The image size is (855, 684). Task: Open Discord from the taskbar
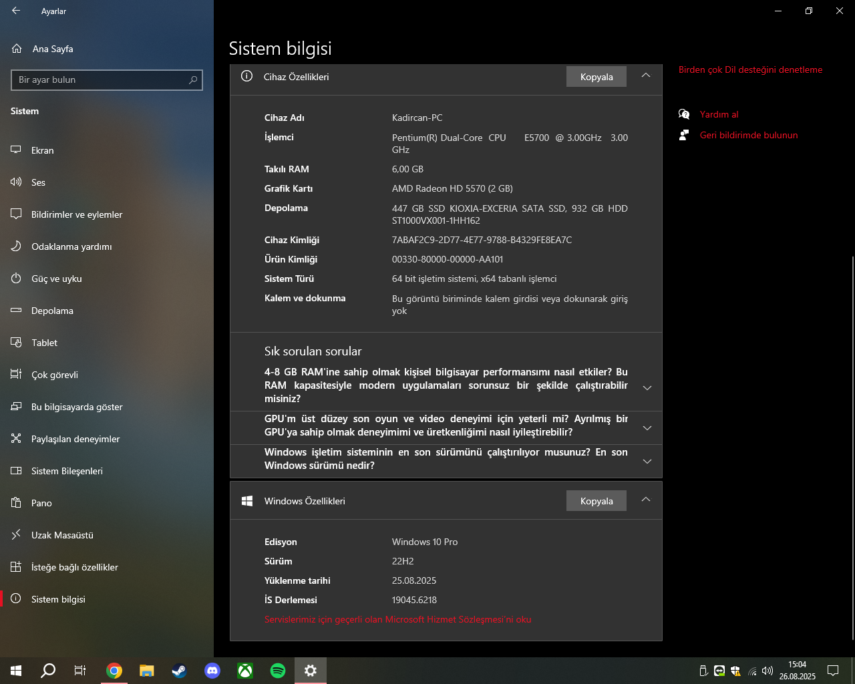(212, 671)
